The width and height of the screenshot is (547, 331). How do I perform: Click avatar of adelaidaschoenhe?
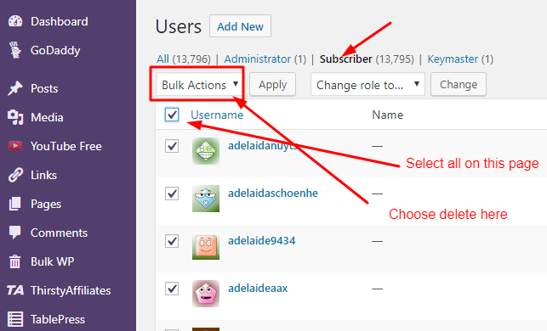[206, 199]
